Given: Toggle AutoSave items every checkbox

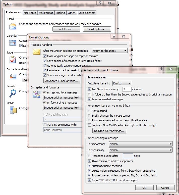Looking at the screenshot, I should 89,89.
